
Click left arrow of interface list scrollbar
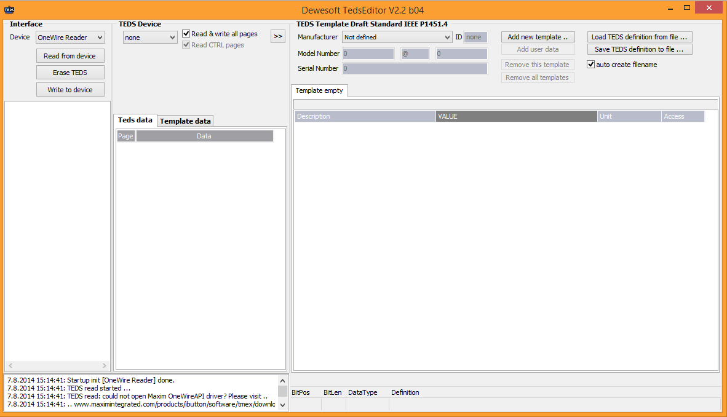(x=10, y=365)
